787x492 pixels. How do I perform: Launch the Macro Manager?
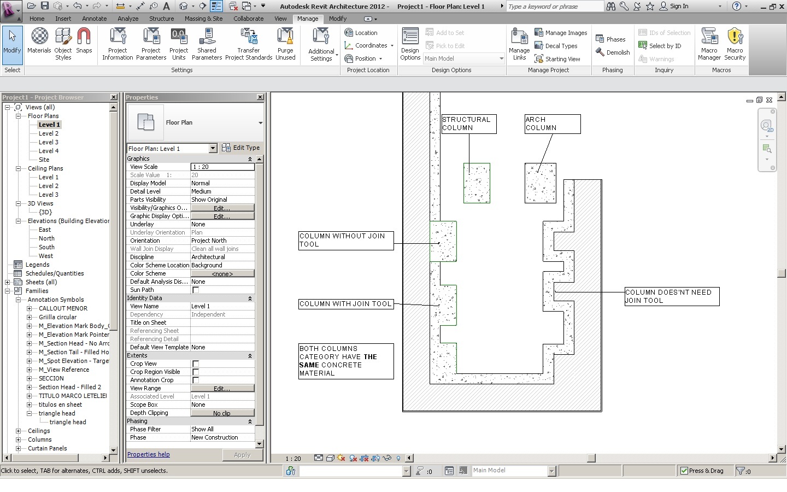(709, 44)
